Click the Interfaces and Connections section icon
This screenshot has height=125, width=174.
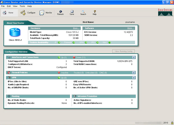point(9,57)
